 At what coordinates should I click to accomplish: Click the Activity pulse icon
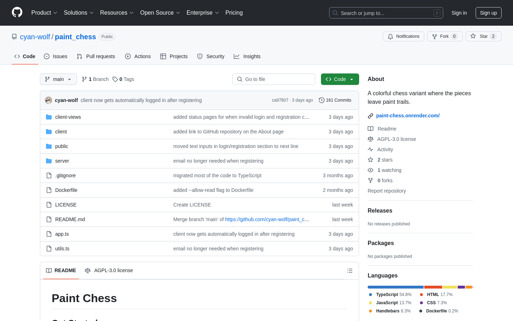(x=370, y=149)
